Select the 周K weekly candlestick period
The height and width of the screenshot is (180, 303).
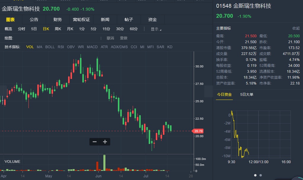[x=58, y=29]
